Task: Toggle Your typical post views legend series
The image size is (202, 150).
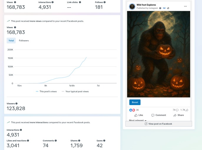Action: point(75,92)
